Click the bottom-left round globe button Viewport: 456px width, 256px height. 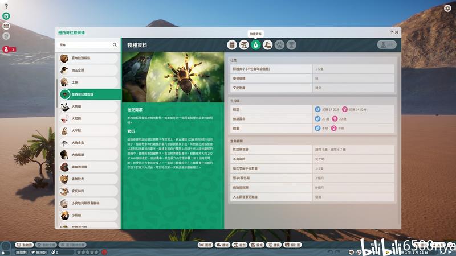[x=6, y=246]
